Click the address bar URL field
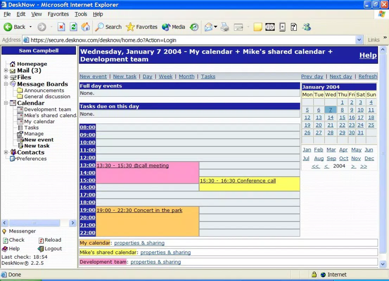The image size is (389, 281). 192,40
